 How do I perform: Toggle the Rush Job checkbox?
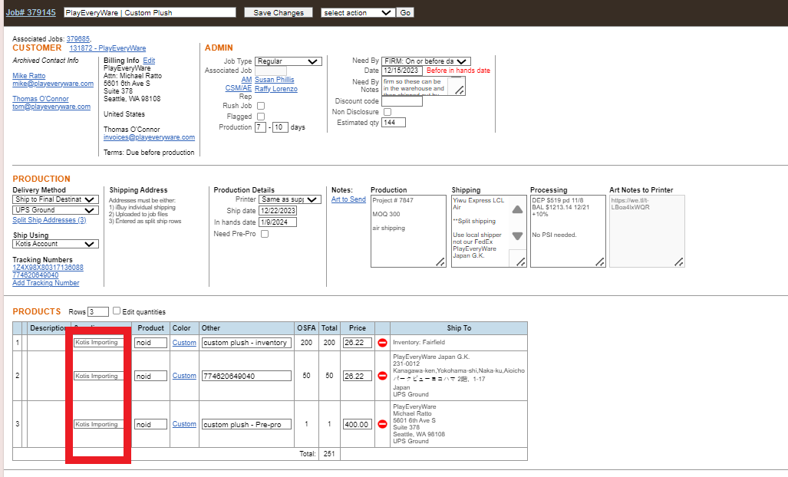click(x=261, y=106)
